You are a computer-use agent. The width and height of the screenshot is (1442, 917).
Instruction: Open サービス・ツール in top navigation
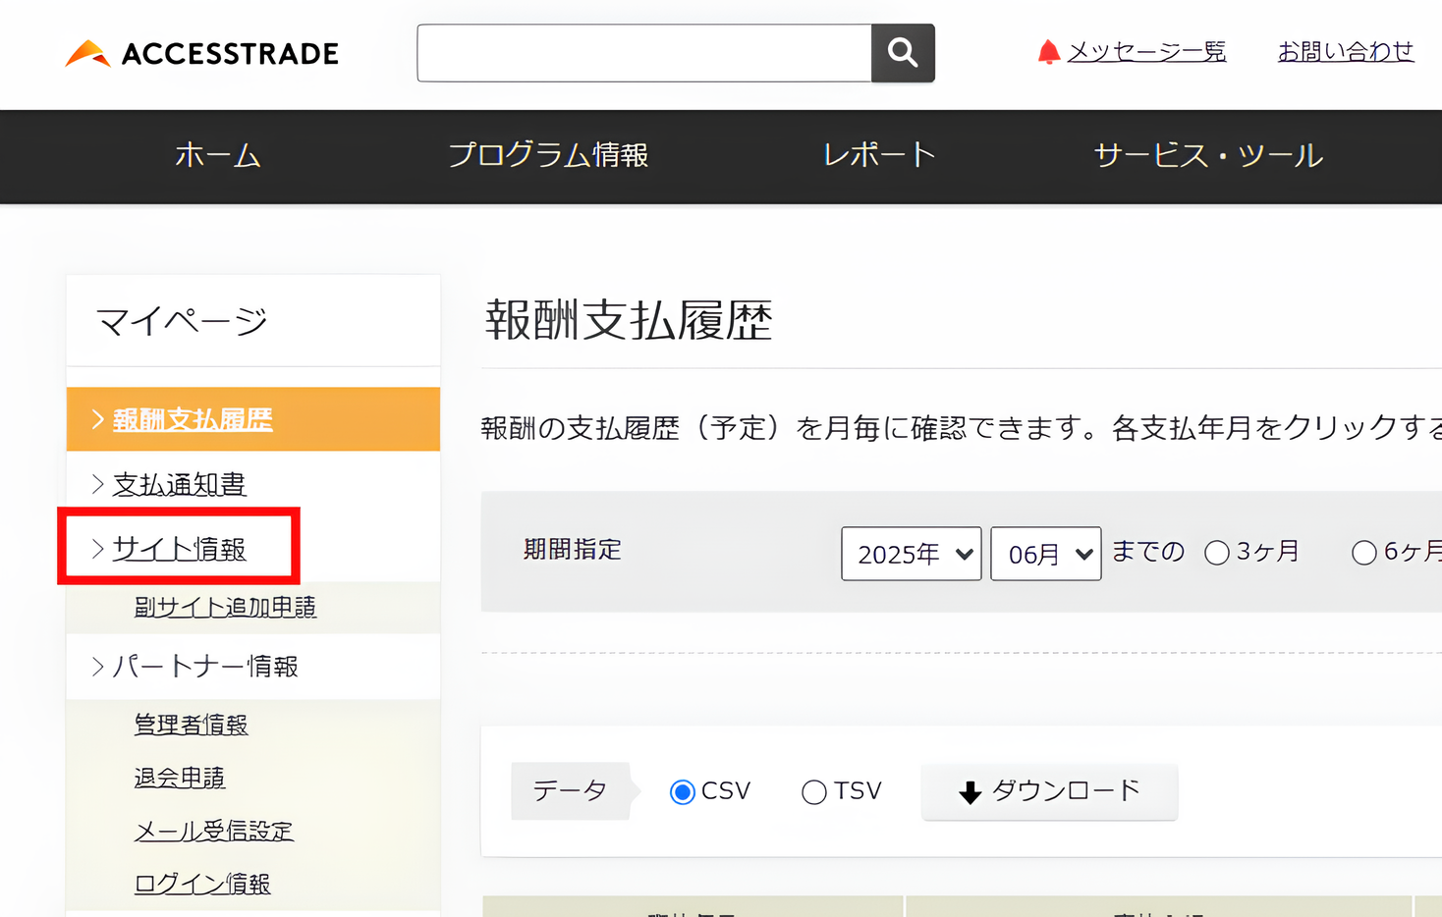coord(1206,155)
